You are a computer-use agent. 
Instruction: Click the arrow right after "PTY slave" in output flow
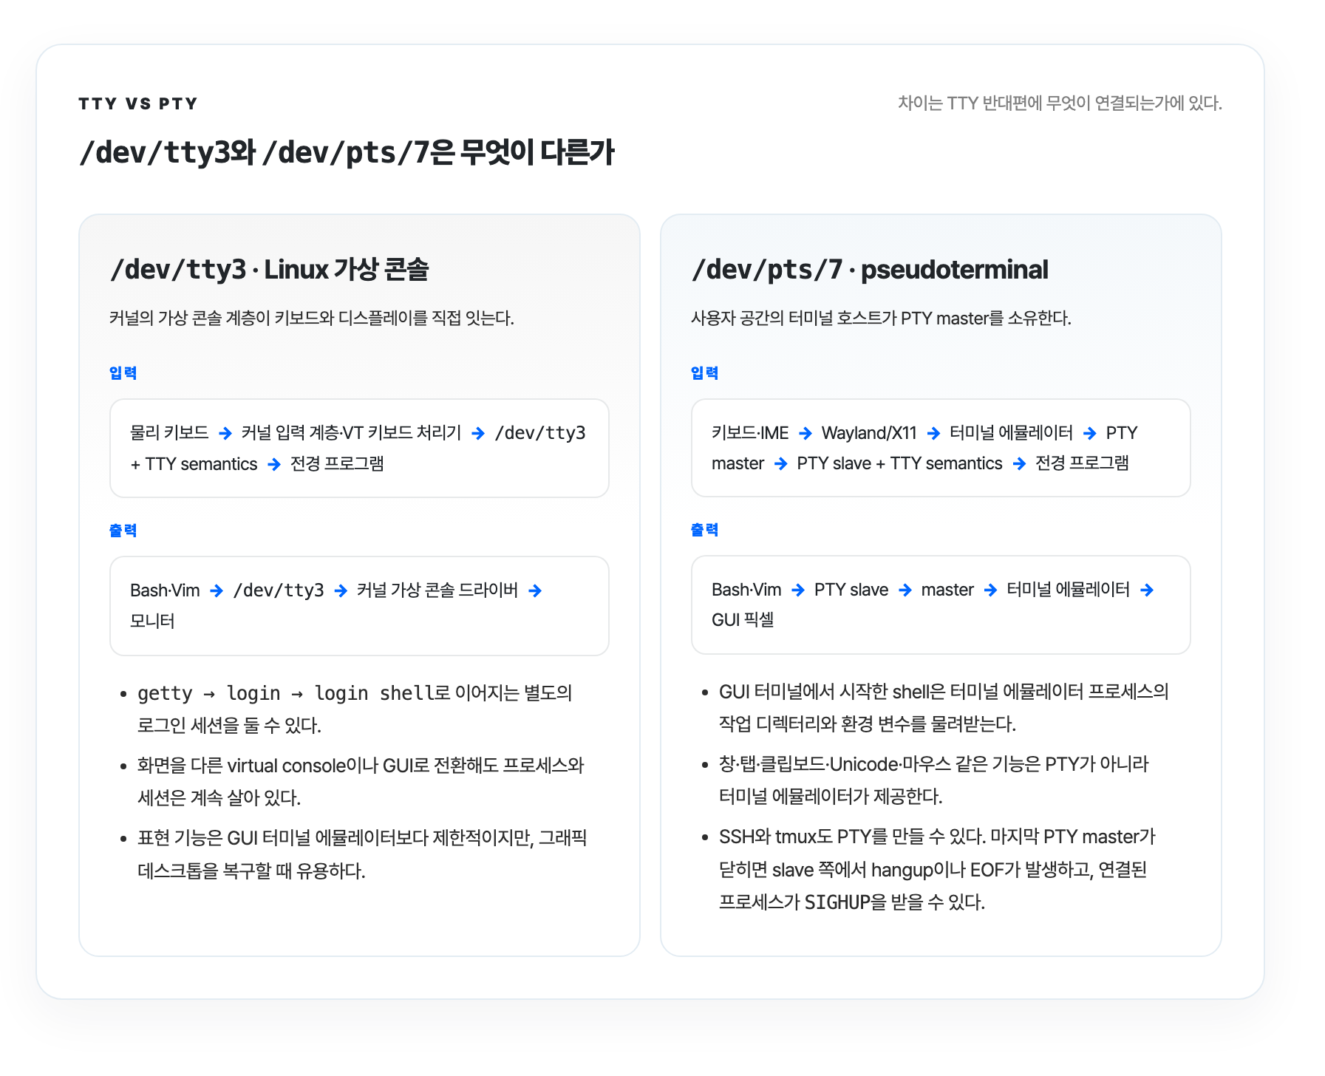click(905, 590)
